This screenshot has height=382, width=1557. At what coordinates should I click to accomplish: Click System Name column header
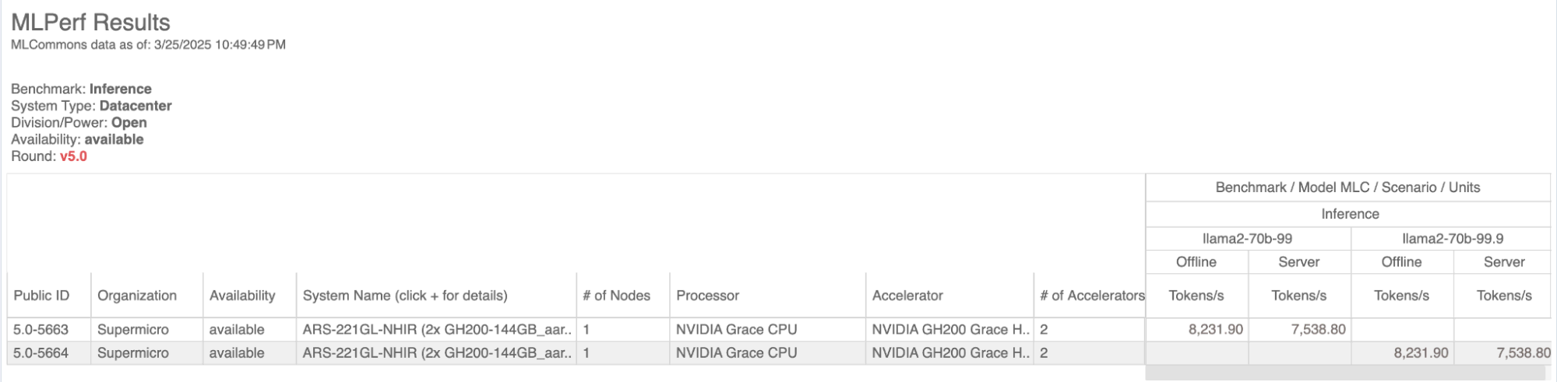tap(405, 296)
